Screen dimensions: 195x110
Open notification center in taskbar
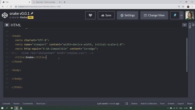(x=191, y=108)
